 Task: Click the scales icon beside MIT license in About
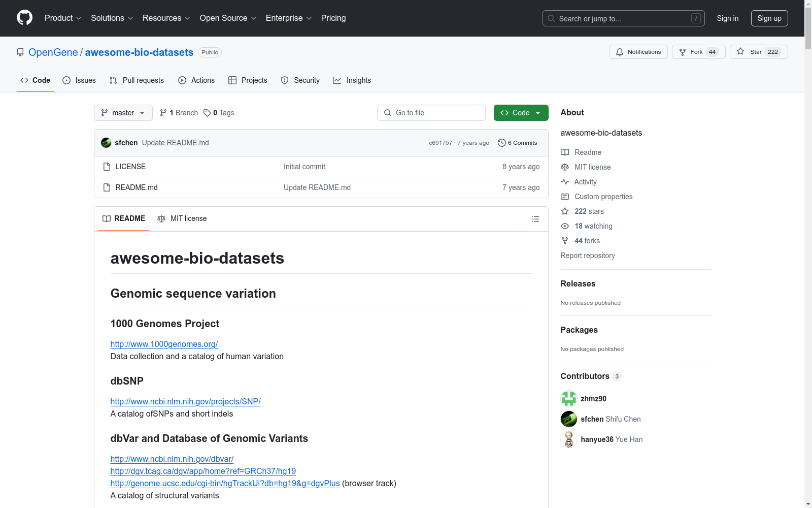tap(565, 167)
